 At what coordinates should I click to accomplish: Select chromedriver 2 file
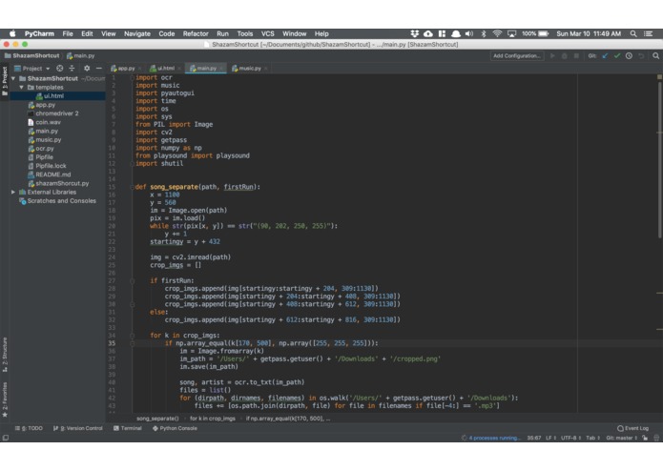pos(56,113)
